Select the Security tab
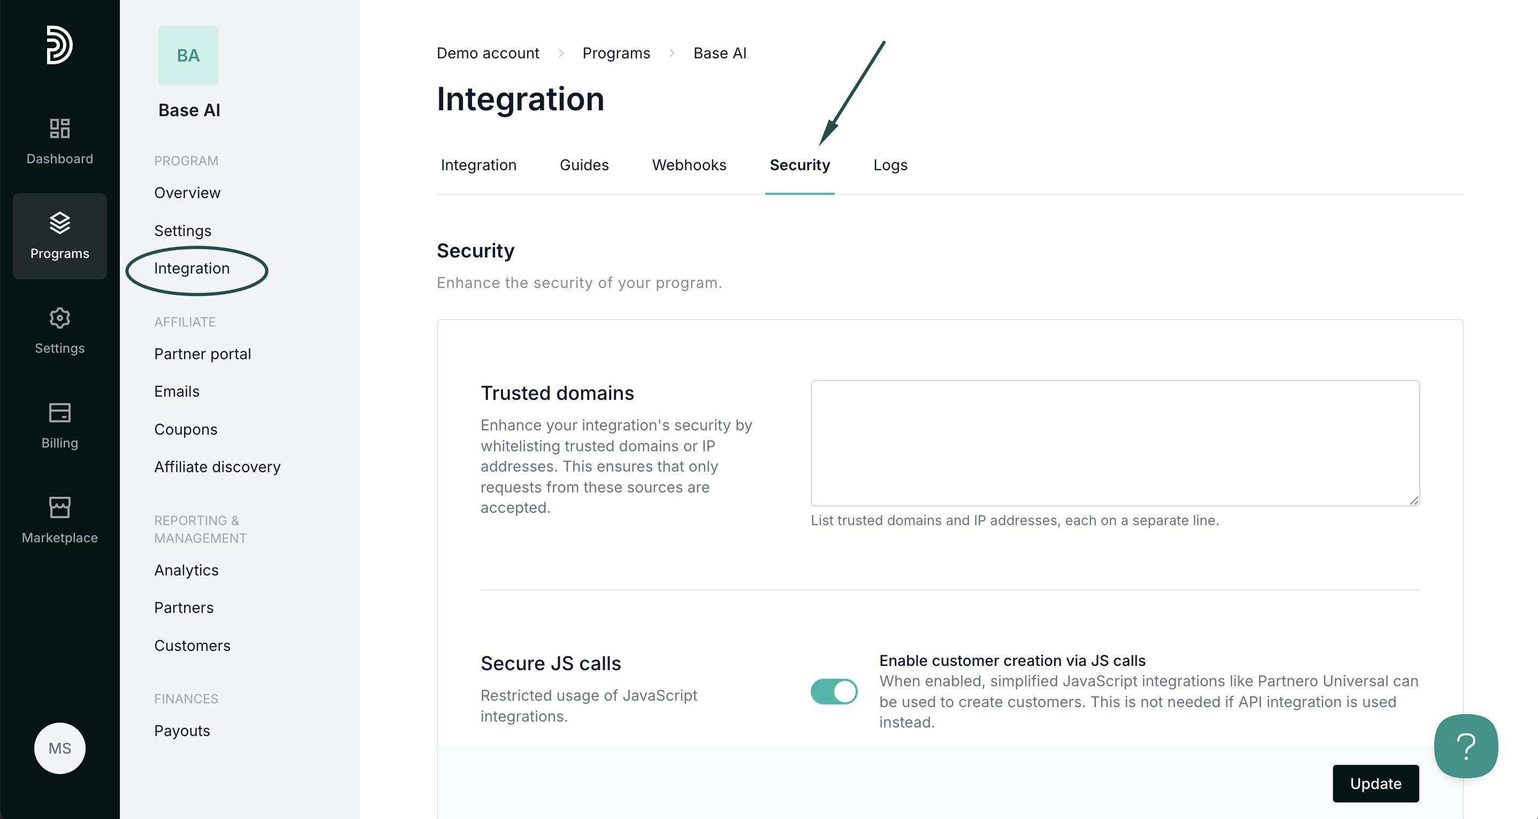The height and width of the screenshot is (819, 1538). (x=800, y=165)
